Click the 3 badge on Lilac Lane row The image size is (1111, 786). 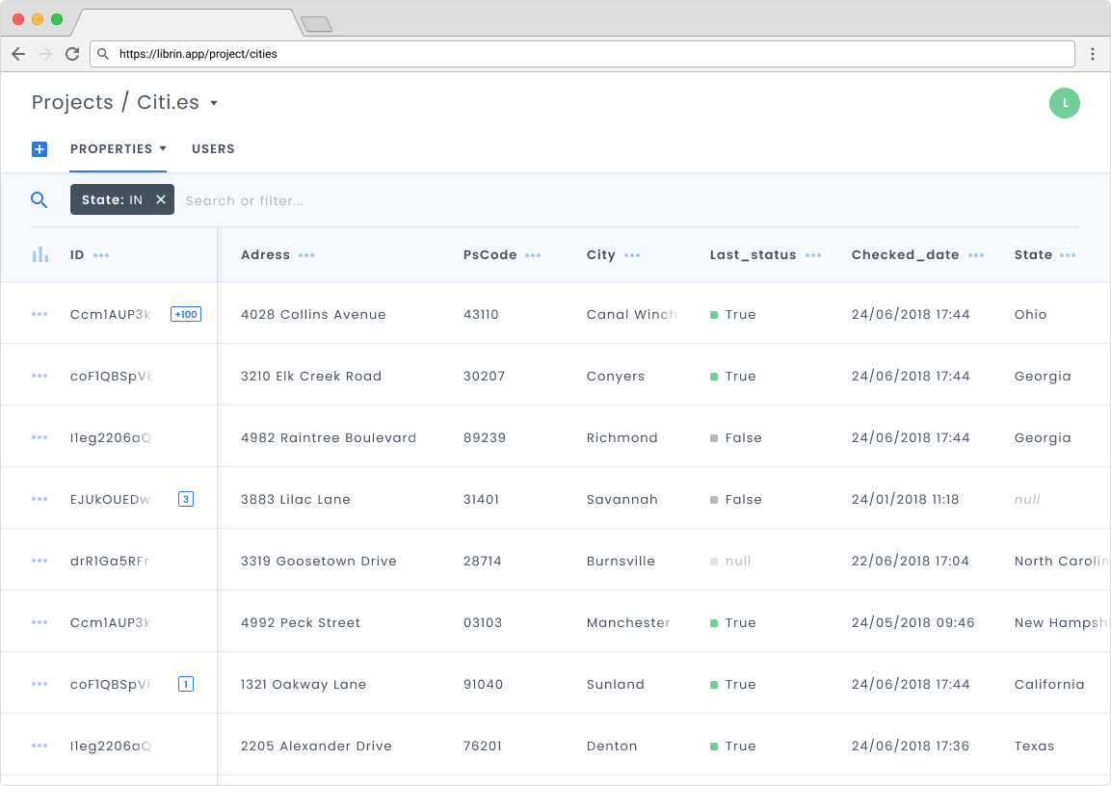[186, 499]
